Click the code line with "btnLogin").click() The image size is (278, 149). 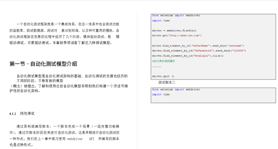188,56
